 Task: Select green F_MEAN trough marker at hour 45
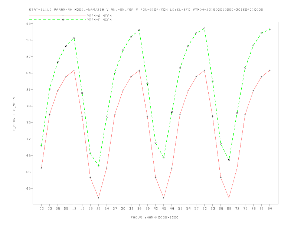164,158
